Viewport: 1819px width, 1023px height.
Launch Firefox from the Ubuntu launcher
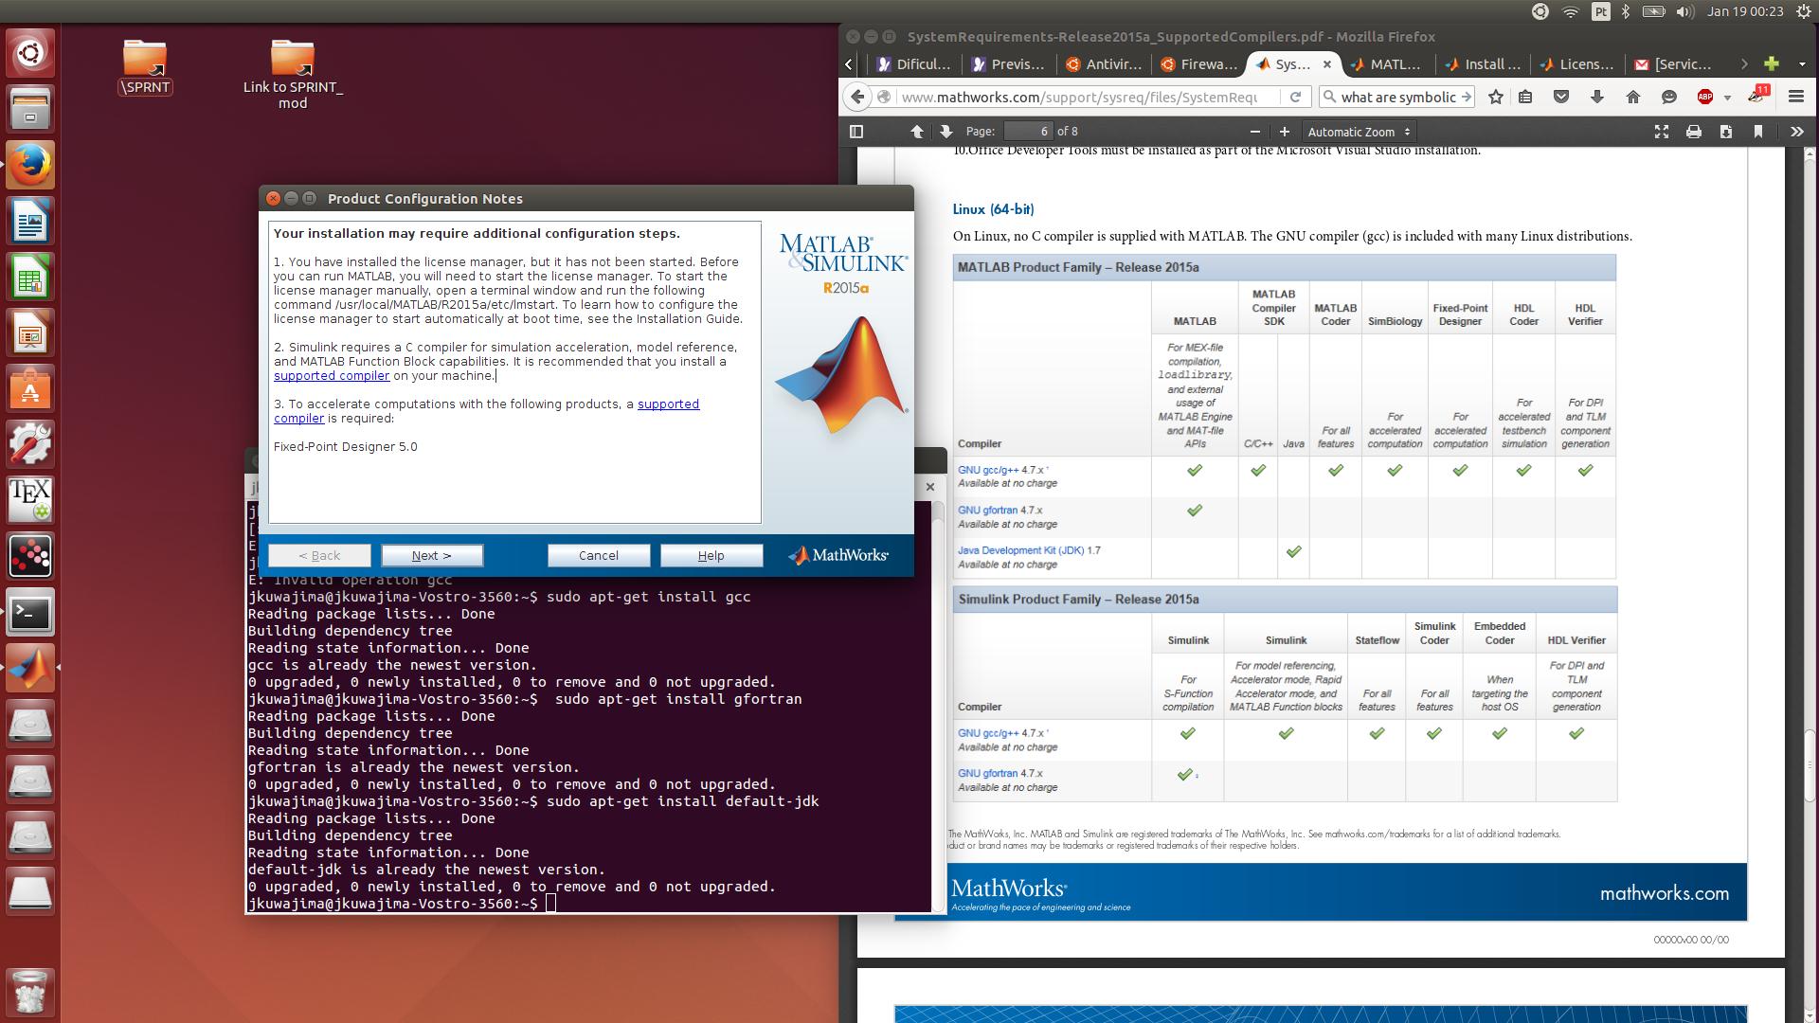[30, 166]
